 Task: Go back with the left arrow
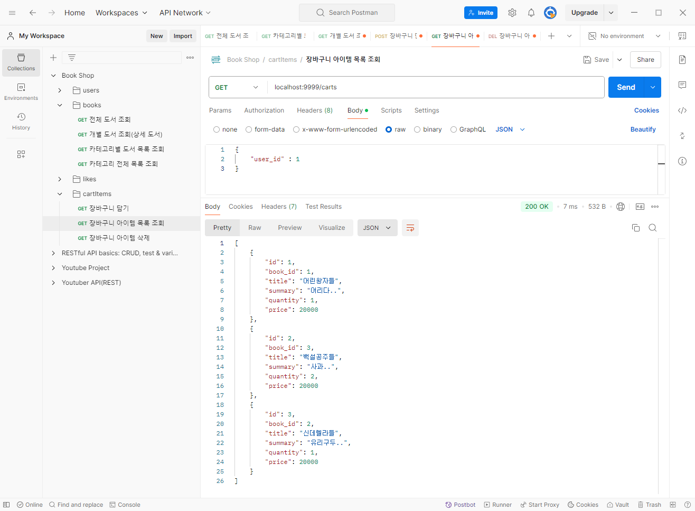pyautogui.click(x=33, y=13)
